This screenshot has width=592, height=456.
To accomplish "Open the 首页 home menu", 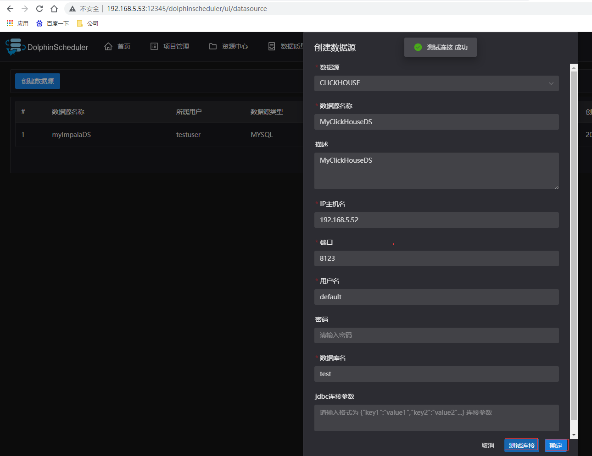I will (x=117, y=46).
